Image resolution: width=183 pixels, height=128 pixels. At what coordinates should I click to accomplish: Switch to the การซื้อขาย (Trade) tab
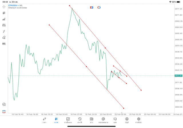(x=68, y=120)
